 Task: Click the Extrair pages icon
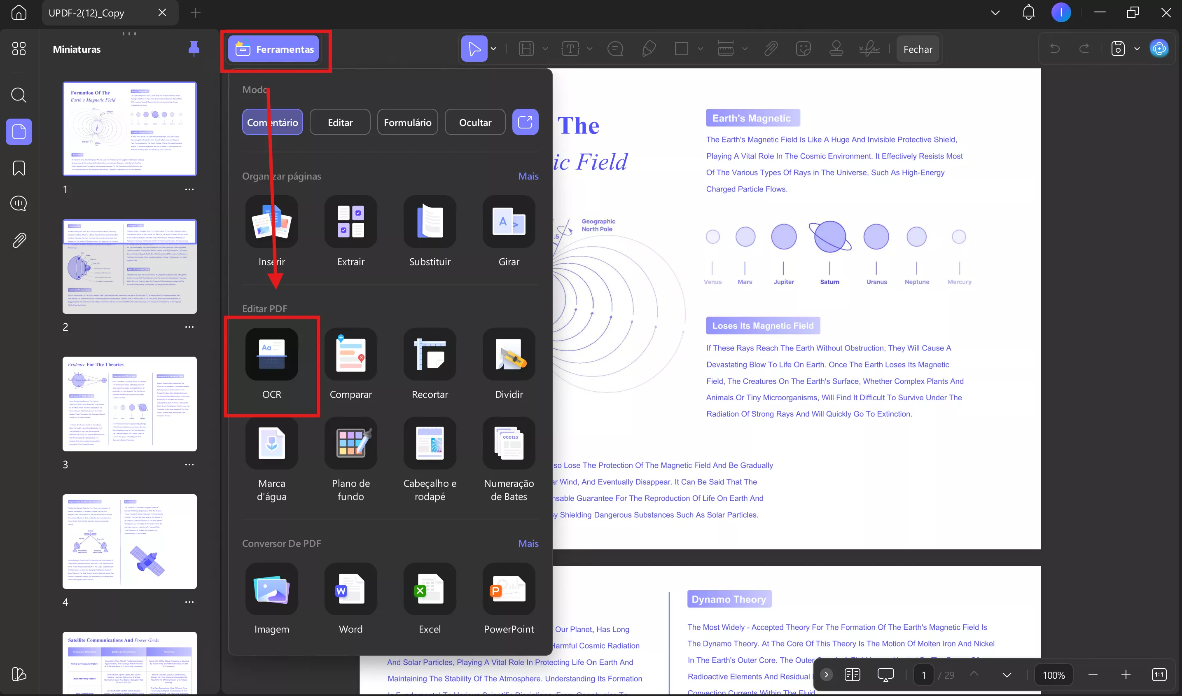point(350,222)
